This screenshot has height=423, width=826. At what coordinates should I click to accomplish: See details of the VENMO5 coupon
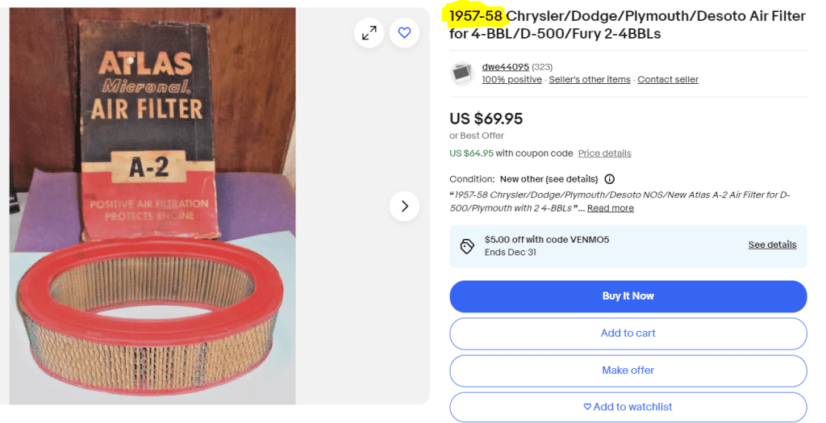pyautogui.click(x=772, y=245)
